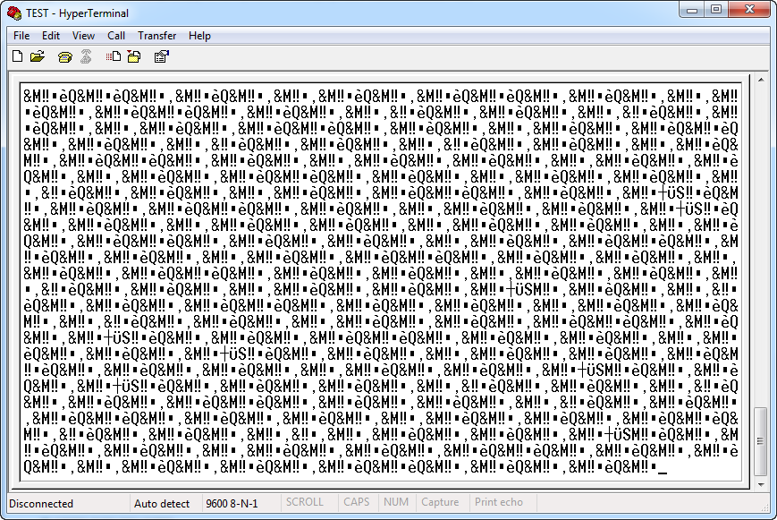Click the Capture status indicator
Viewport: 777px width, 520px height.
click(440, 502)
